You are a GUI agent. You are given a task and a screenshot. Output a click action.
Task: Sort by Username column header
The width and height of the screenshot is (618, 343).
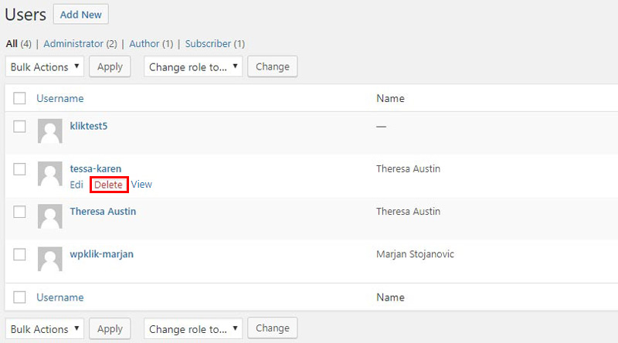pyautogui.click(x=60, y=98)
